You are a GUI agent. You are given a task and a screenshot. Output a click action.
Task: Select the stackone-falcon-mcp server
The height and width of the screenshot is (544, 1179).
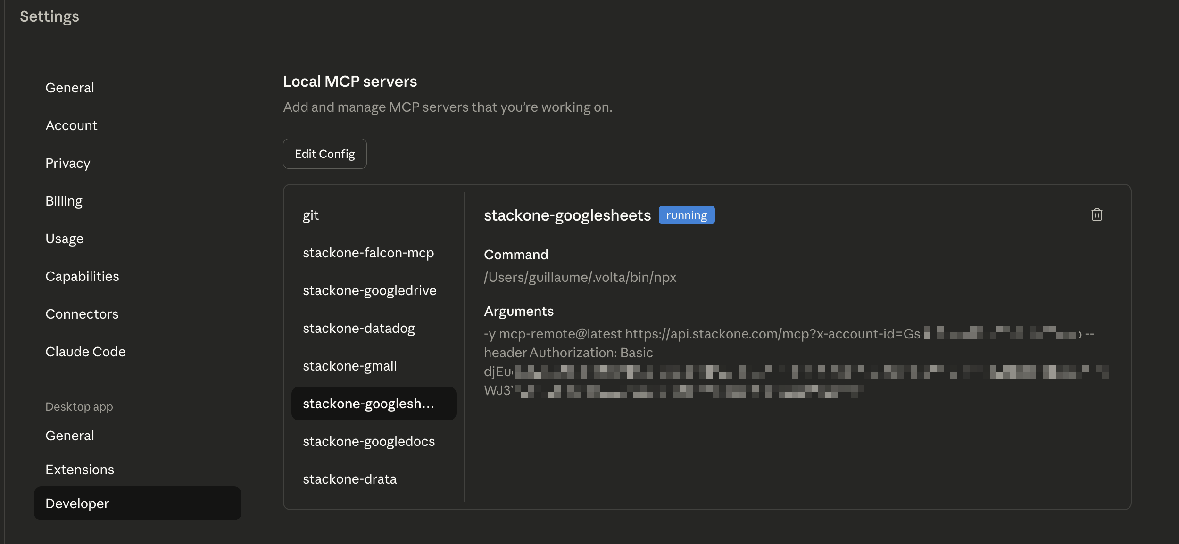point(368,253)
